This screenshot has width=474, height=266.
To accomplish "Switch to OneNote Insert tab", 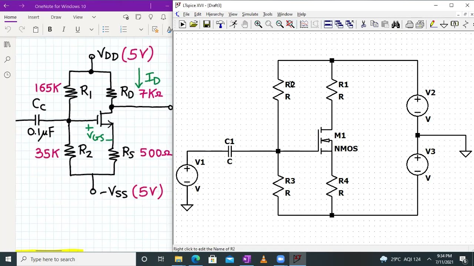I will (x=33, y=17).
